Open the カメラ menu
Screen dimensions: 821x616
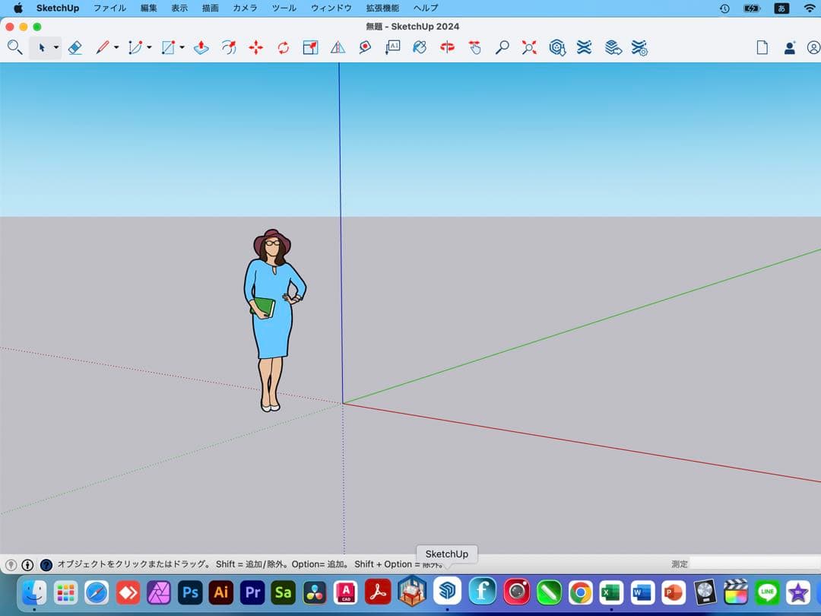(245, 8)
